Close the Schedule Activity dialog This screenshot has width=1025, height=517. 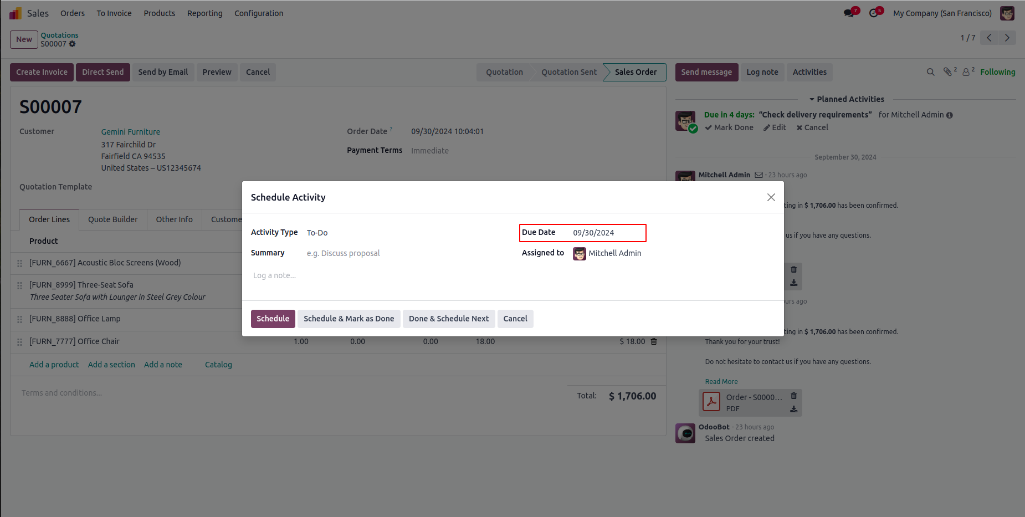pos(771,197)
